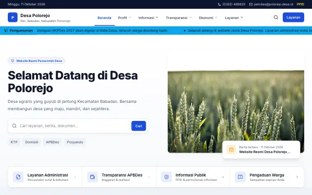Open the Transparansi menu item
The width and height of the screenshot is (312, 195).
coord(176,18)
